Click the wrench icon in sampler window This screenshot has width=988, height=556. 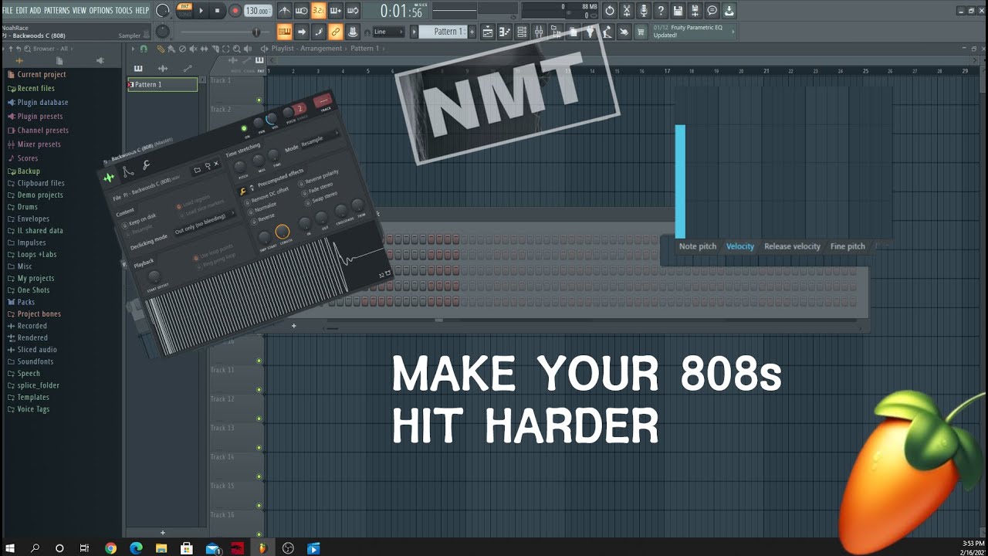(146, 165)
